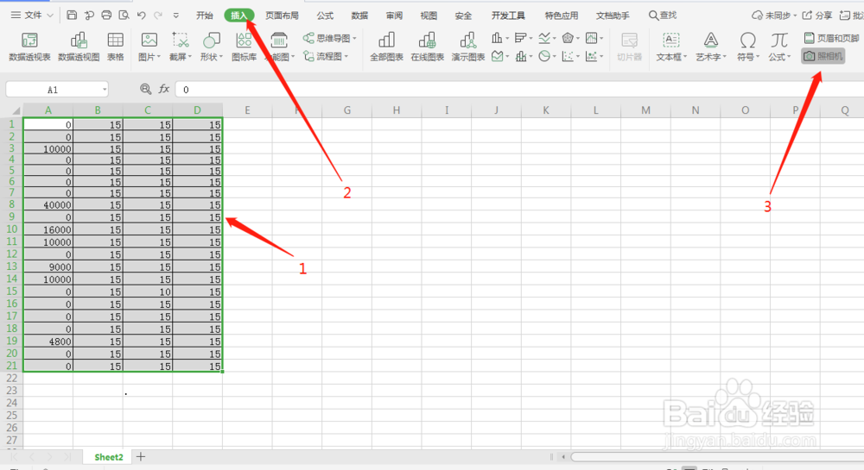Switch to the 页面布局 tab
864x470 pixels.
click(282, 16)
